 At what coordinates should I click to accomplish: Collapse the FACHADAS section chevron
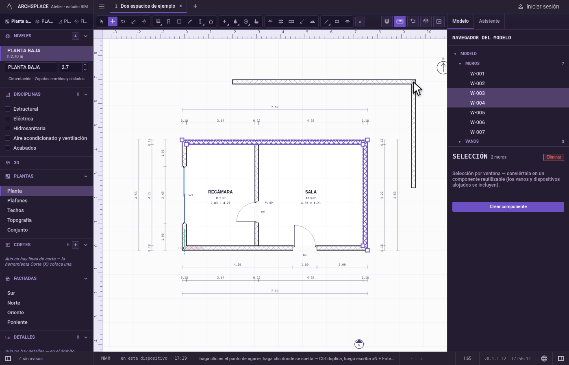86,279
